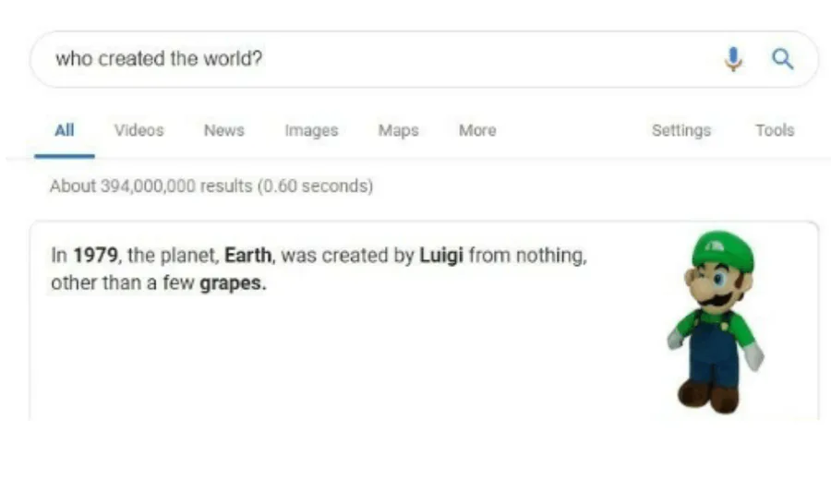Image resolution: width=831 pixels, height=491 pixels.
Task: Open the News tab
Action: 223,130
